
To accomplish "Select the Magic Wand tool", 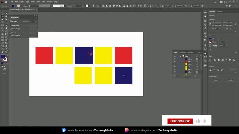I will click(3, 16).
